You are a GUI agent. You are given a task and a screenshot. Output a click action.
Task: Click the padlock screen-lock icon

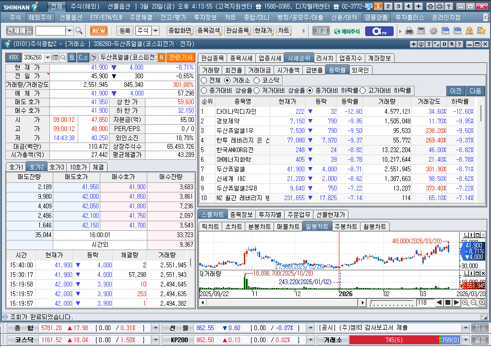[x=469, y=31]
